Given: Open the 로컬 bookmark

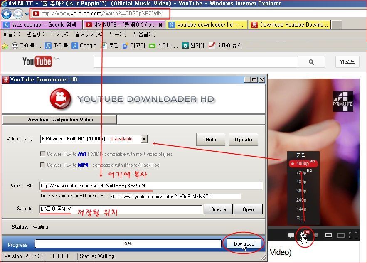Looking at the screenshot, I should coord(110,46).
